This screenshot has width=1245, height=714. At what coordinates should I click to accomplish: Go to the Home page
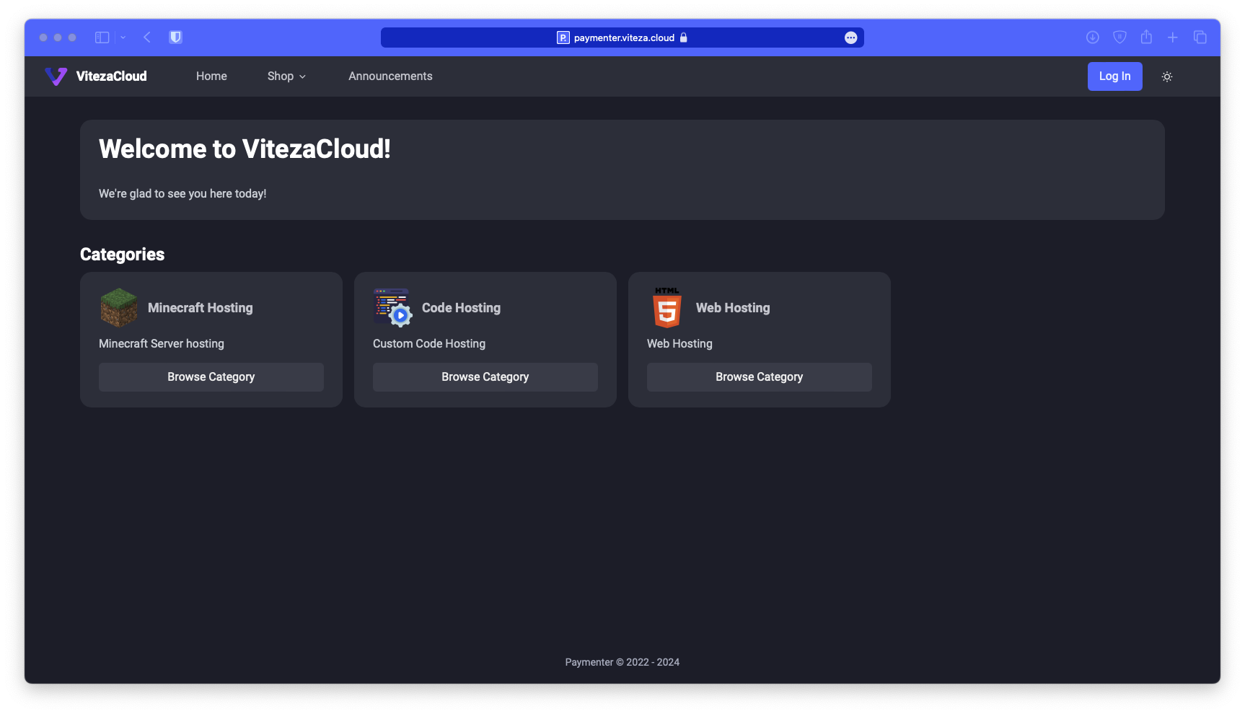point(211,76)
